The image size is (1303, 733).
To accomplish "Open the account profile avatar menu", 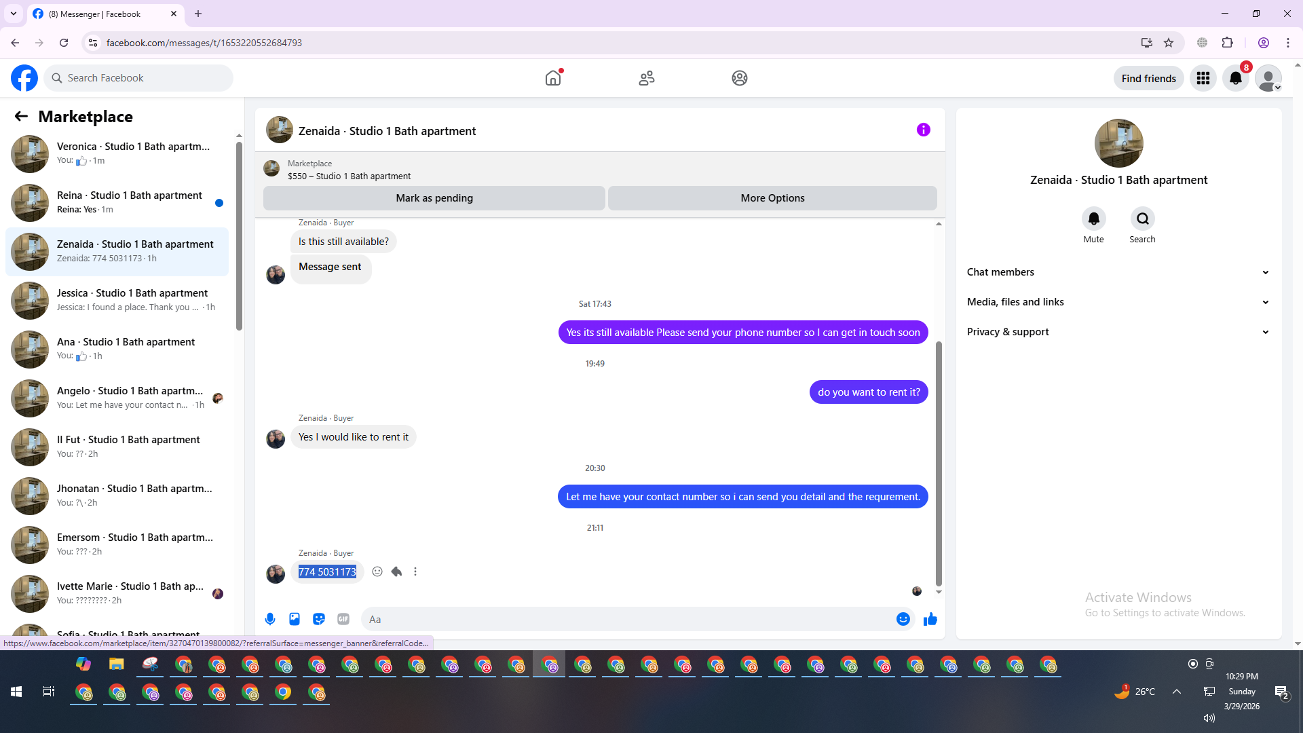I will click(1268, 78).
